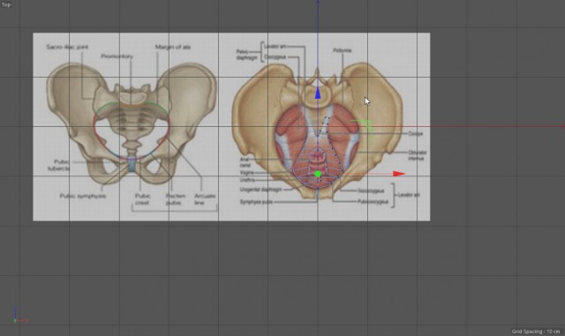The image size is (565, 336).
Task: Click the 'Pubic tubercle' label
Action: point(58,165)
